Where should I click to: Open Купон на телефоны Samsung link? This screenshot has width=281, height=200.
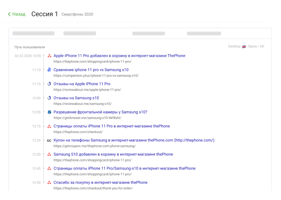[134, 140]
